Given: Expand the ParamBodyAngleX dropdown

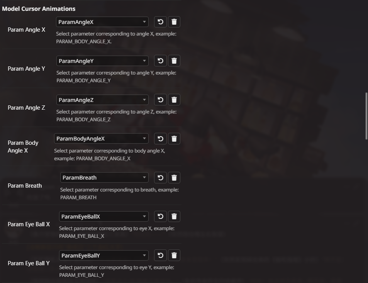Looking at the screenshot, I should [102, 139].
